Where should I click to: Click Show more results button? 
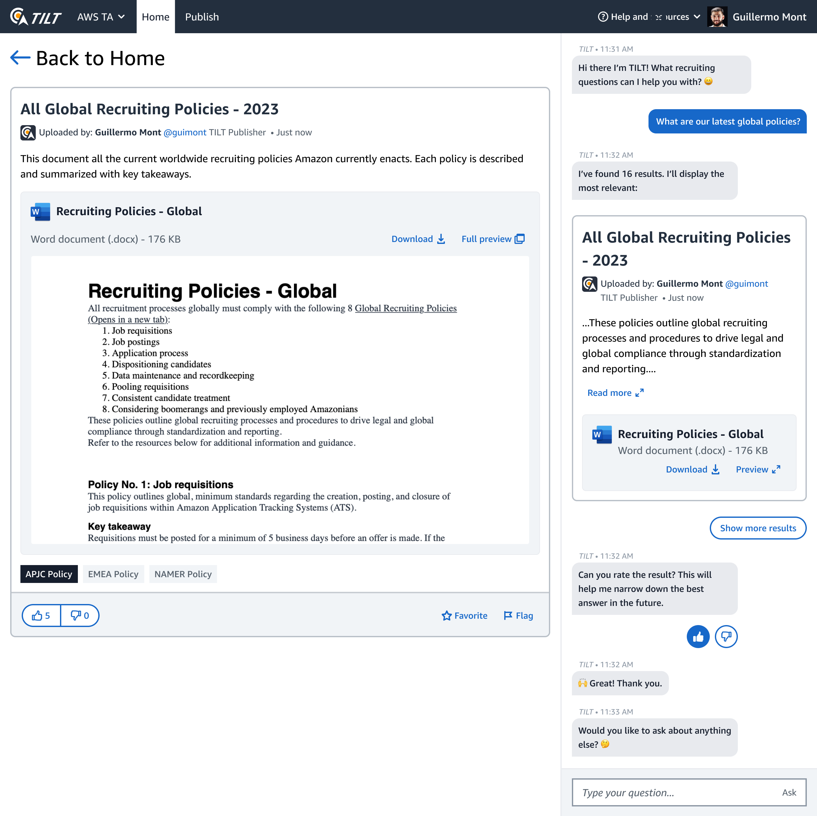tap(757, 528)
